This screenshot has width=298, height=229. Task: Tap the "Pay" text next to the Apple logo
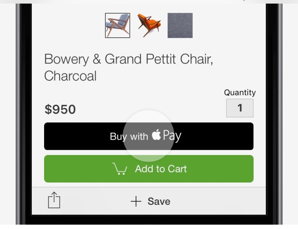pos(172,136)
